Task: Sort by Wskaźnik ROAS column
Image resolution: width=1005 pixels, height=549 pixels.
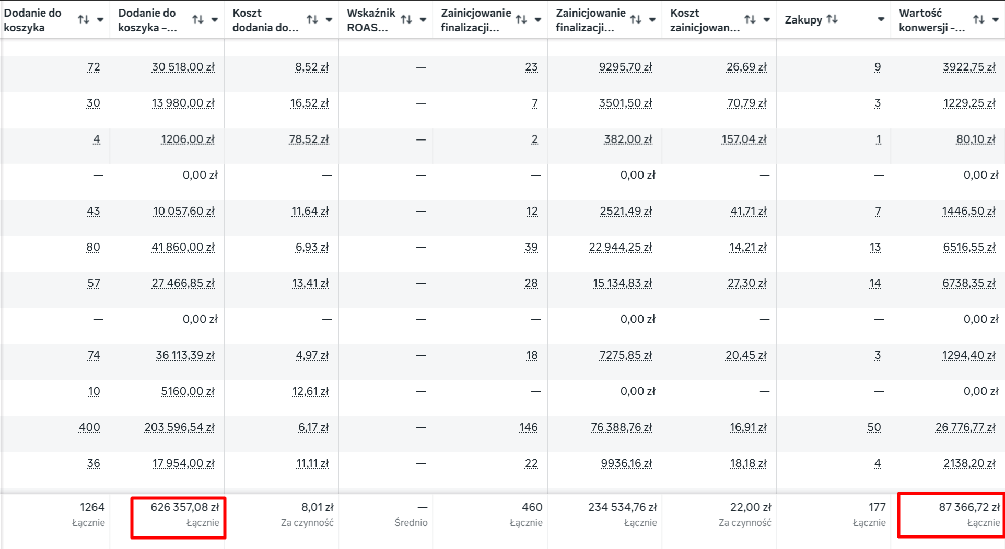Action: point(406,20)
